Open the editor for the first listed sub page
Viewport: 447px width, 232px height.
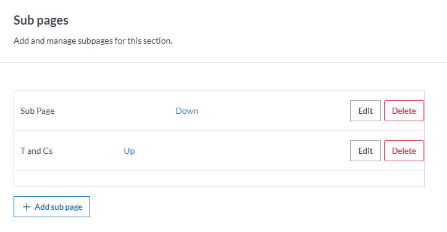point(366,111)
